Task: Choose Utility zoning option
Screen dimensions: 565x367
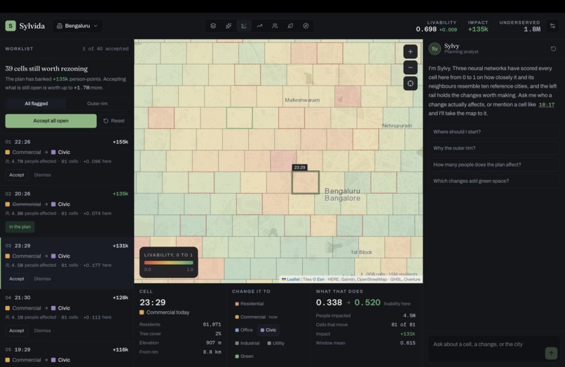Action: [x=276, y=343]
